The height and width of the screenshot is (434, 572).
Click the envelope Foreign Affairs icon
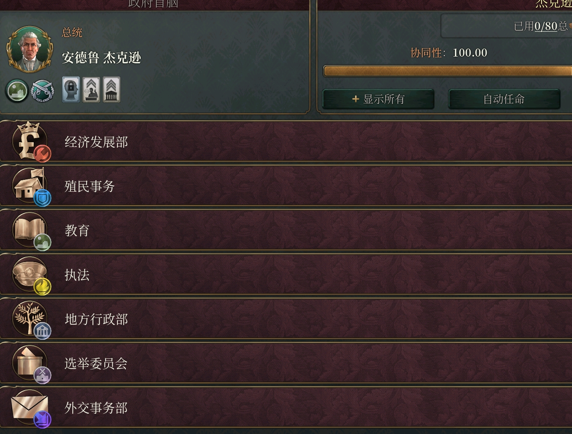click(x=31, y=408)
